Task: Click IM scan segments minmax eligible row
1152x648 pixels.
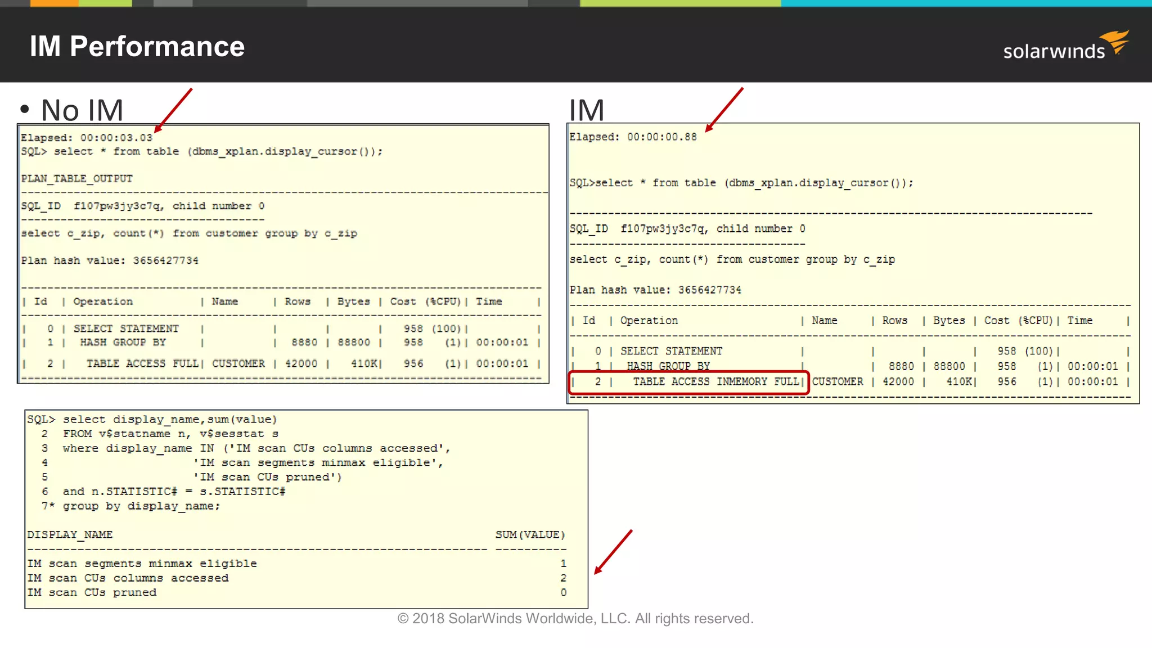Action: point(142,564)
